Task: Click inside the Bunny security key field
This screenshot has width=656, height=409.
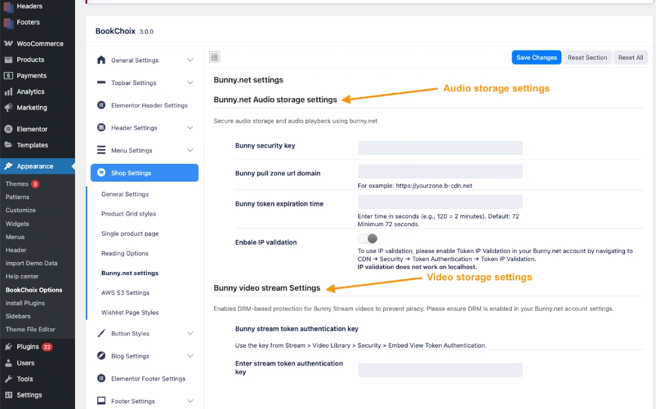Action: click(x=440, y=148)
